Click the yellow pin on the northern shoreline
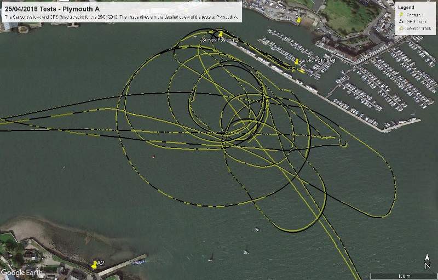438x280 pixels. coord(298,19)
